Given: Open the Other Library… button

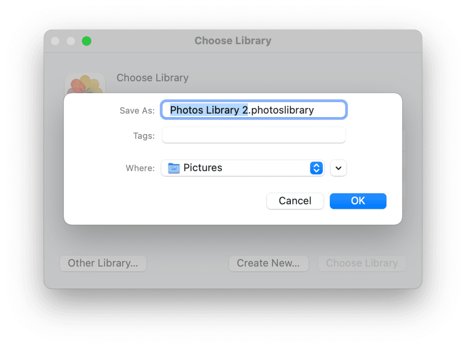Looking at the screenshot, I should (103, 263).
